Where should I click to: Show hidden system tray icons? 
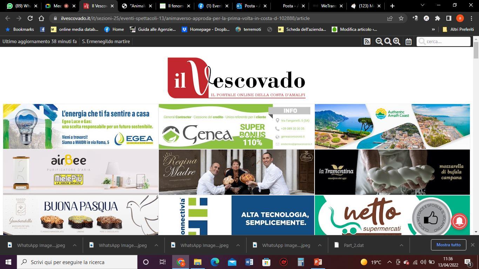tap(390, 262)
